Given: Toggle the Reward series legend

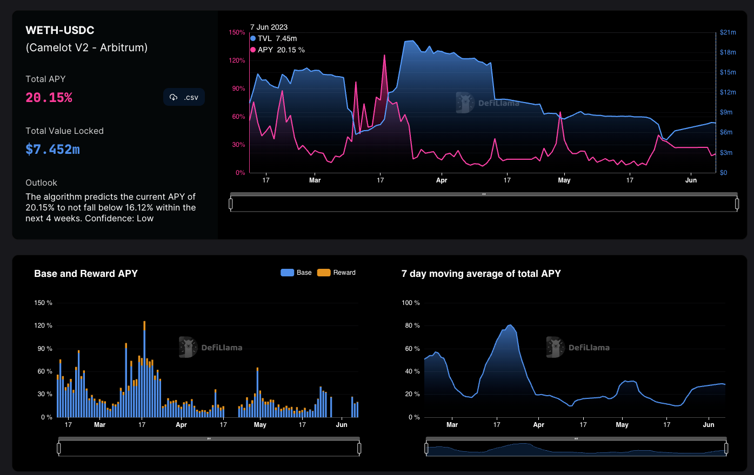Looking at the screenshot, I should coord(336,273).
